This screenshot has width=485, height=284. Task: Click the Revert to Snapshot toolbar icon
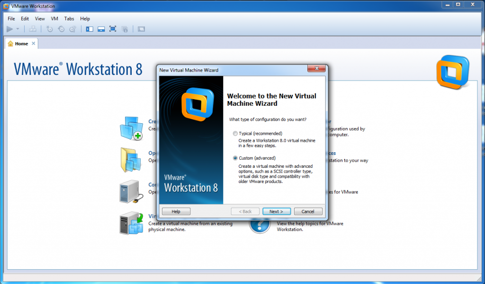click(61, 29)
